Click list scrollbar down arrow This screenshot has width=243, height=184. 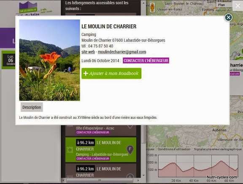tap(143, 175)
